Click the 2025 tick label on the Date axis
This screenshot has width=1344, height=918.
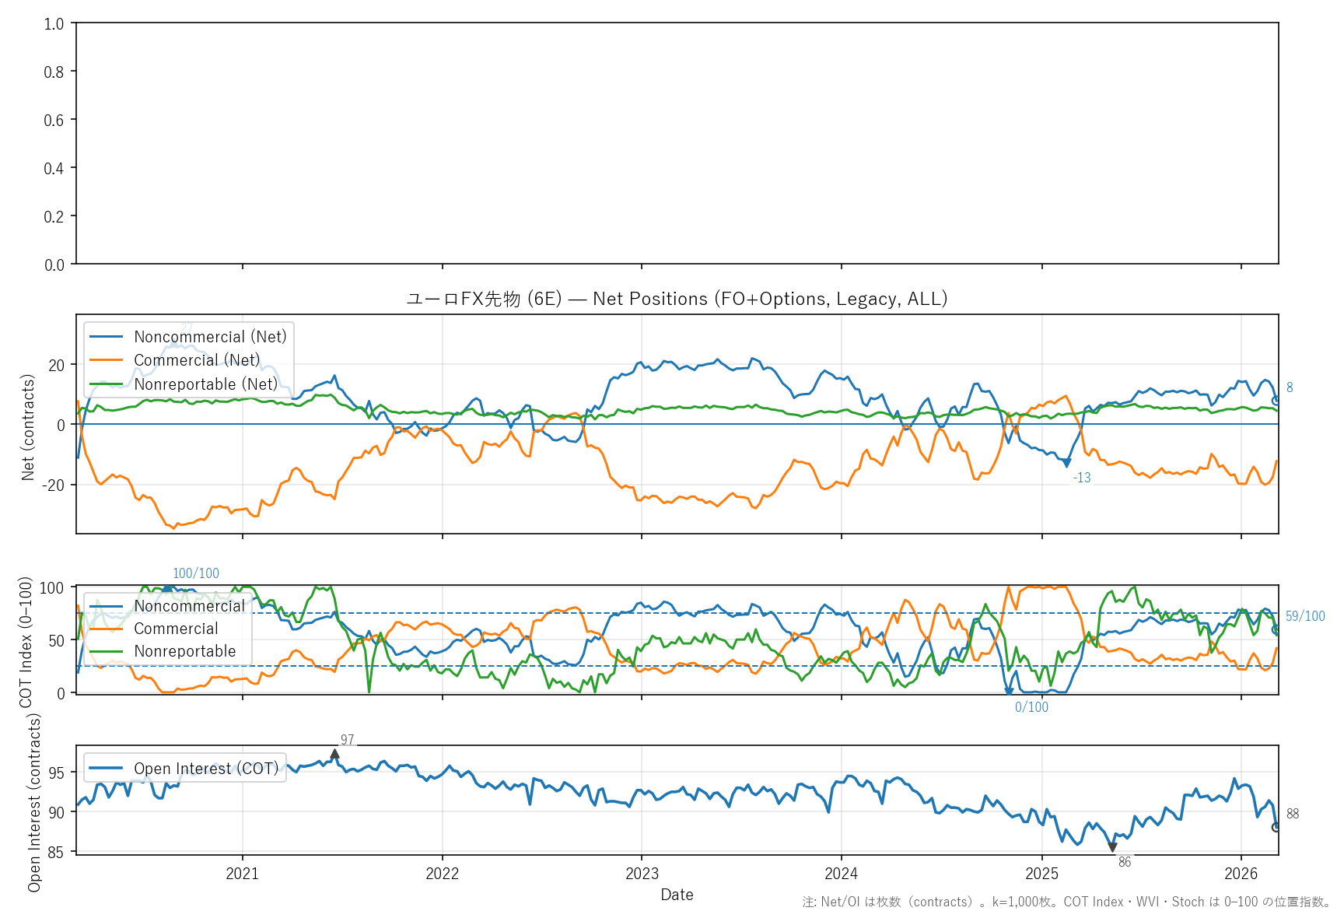coord(1041,874)
